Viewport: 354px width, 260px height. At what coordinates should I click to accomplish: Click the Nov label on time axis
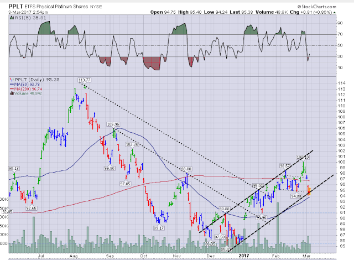tap(177, 256)
